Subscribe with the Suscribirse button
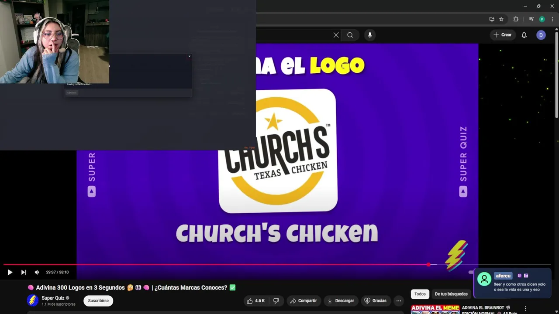This screenshot has width=559, height=314. click(x=98, y=300)
